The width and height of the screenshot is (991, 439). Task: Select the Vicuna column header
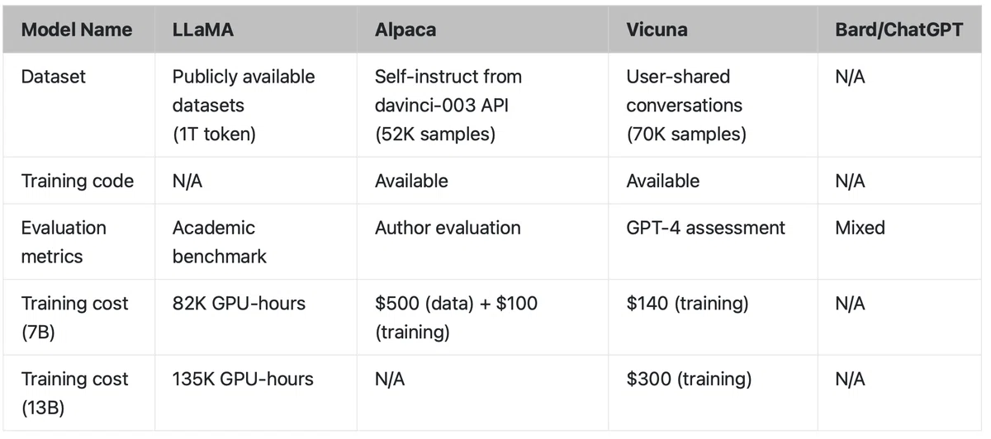[x=713, y=30]
